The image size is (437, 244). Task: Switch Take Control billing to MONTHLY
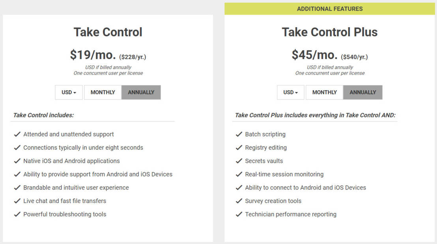click(x=103, y=92)
